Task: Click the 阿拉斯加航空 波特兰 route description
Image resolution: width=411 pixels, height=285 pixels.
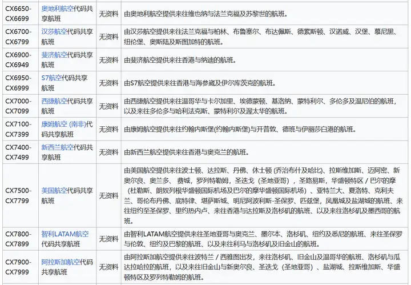Action: coord(263,267)
